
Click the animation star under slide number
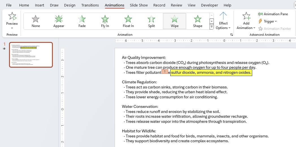click(x=4, y=49)
